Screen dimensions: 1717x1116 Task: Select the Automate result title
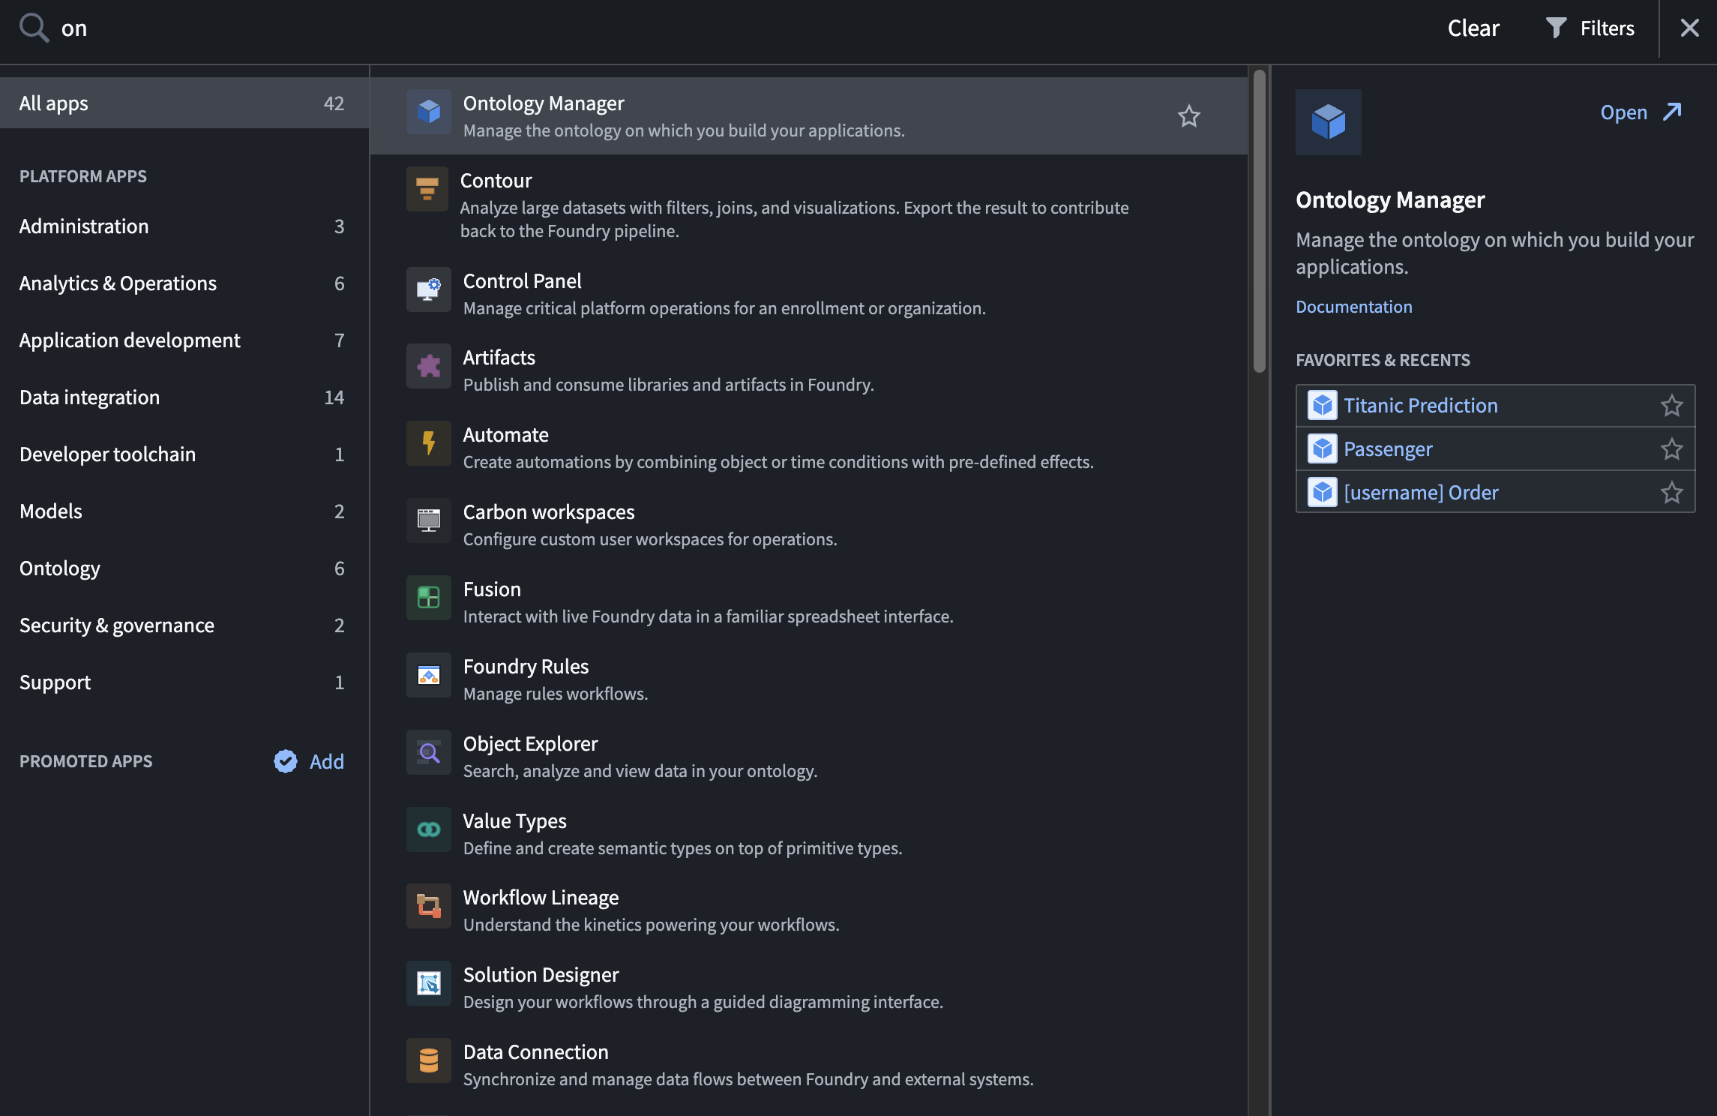click(x=506, y=435)
